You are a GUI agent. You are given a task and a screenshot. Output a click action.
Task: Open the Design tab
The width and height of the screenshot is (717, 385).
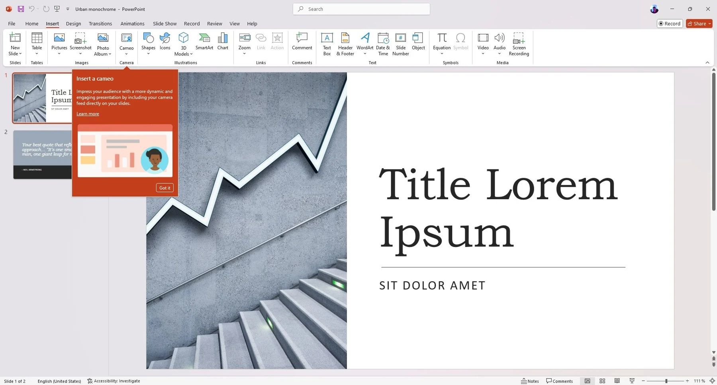(73, 23)
